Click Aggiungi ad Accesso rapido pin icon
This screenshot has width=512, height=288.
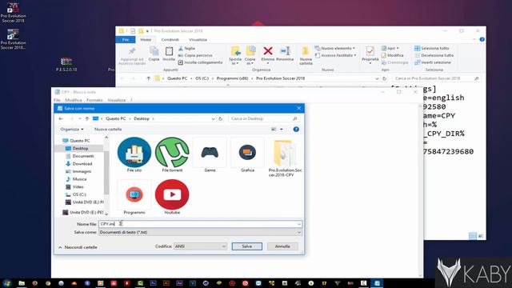click(132, 51)
